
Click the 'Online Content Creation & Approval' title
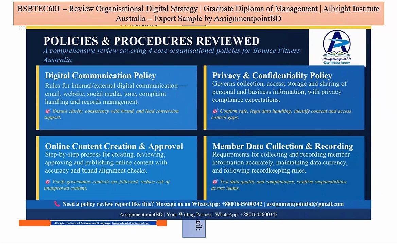[114, 146]
